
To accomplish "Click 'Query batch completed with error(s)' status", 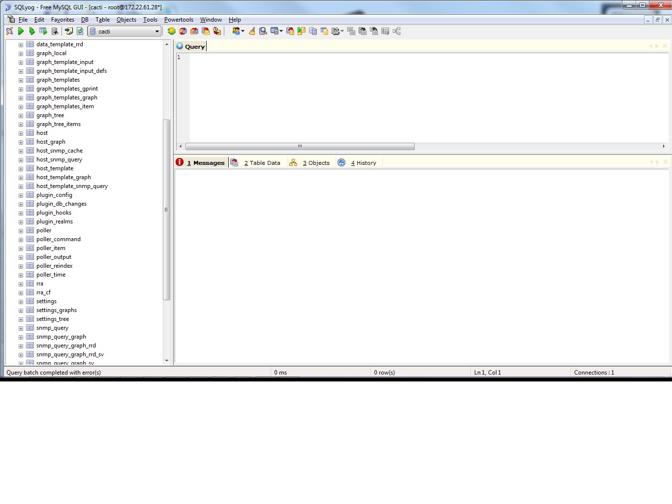I will pyautogui.click(x=54, y=373).
